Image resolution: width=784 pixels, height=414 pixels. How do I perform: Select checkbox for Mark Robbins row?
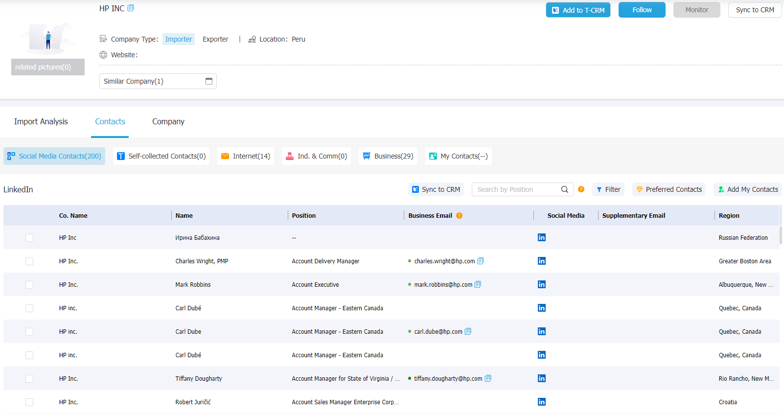pos(29,285)
